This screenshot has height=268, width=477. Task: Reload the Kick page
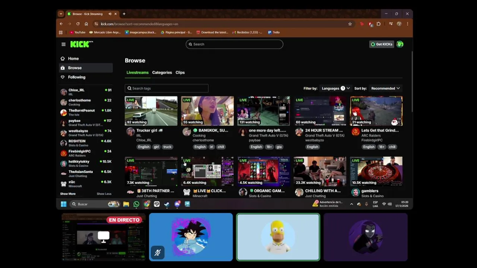78,24
